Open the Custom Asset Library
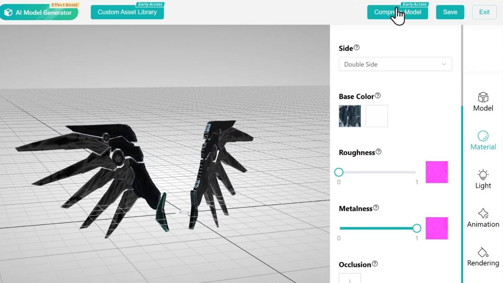Screen dimensions: 503x283 pyautogui.click(x=127, y=12)
